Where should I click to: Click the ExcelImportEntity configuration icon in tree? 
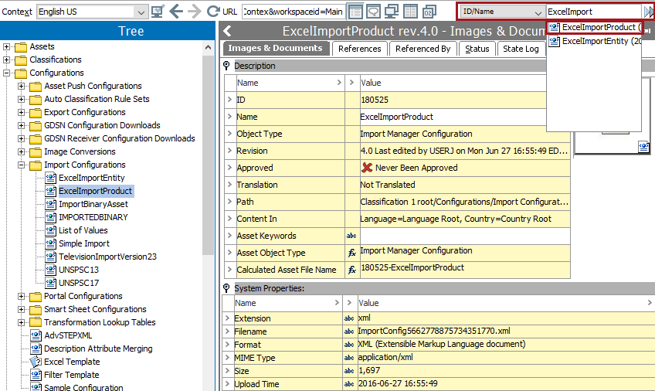point(52,178)
